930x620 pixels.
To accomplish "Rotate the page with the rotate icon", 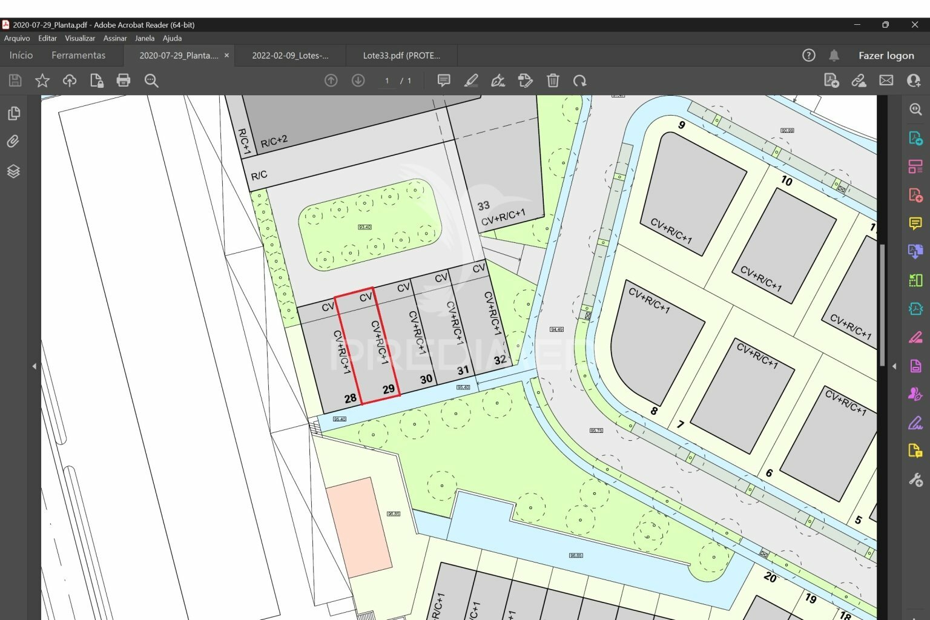I will [580, 81].
